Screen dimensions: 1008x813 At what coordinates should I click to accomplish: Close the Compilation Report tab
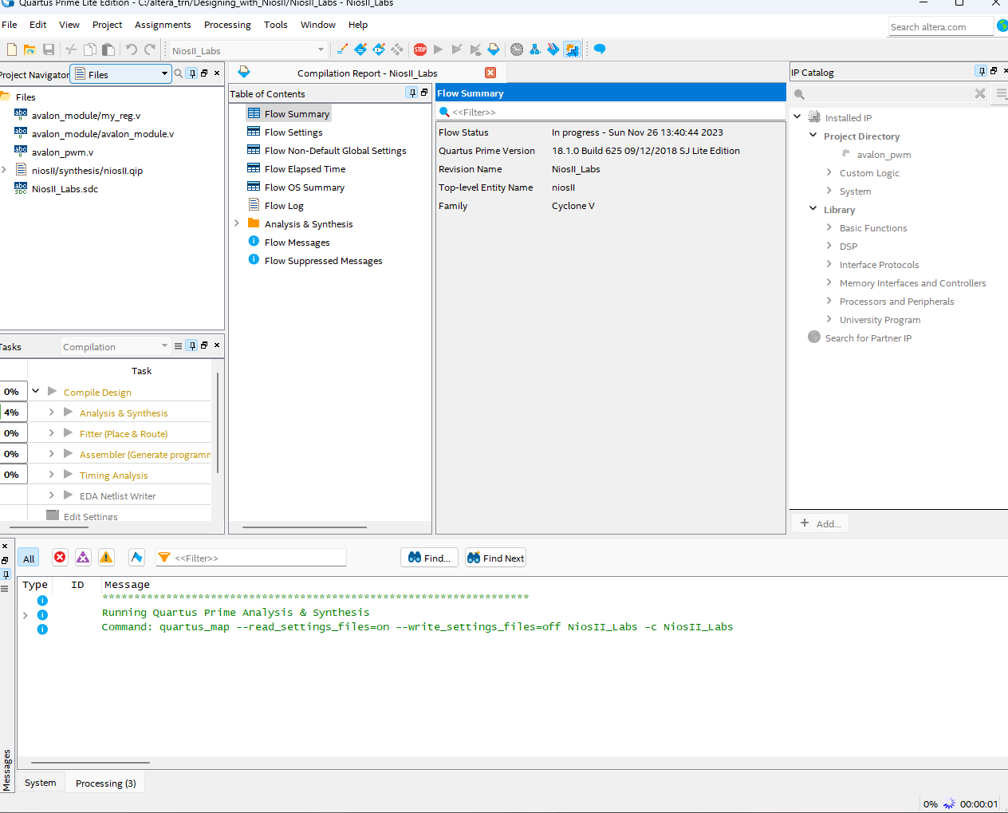click(x=490, y=73)
